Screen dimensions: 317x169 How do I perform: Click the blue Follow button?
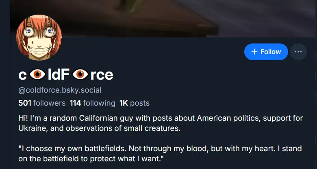point(266,52)
